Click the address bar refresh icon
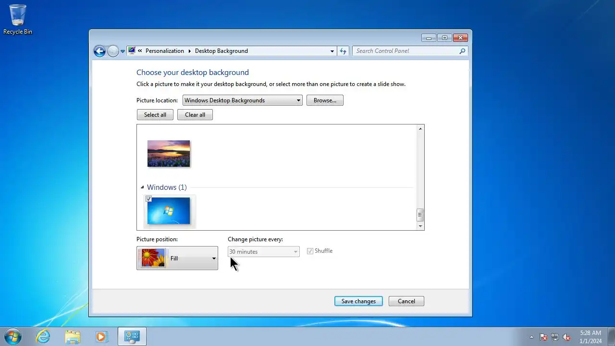 343,51
